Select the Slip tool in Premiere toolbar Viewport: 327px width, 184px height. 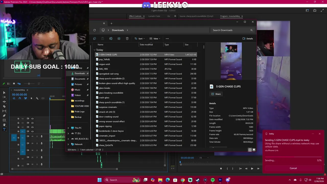4,111
